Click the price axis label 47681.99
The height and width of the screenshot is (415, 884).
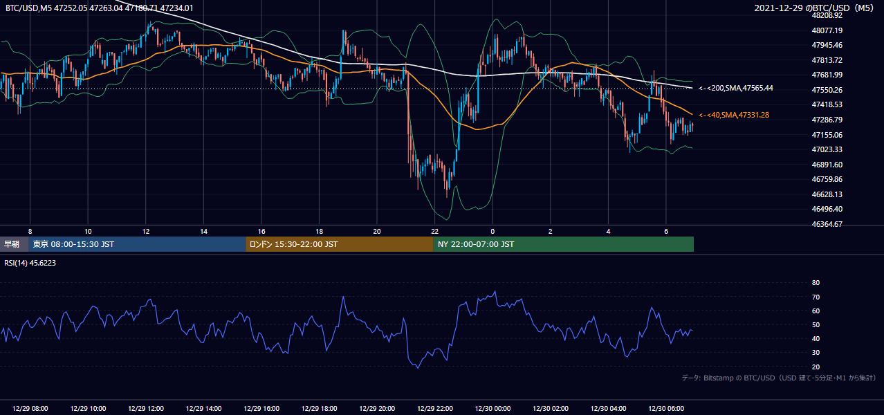click(827, 75)
